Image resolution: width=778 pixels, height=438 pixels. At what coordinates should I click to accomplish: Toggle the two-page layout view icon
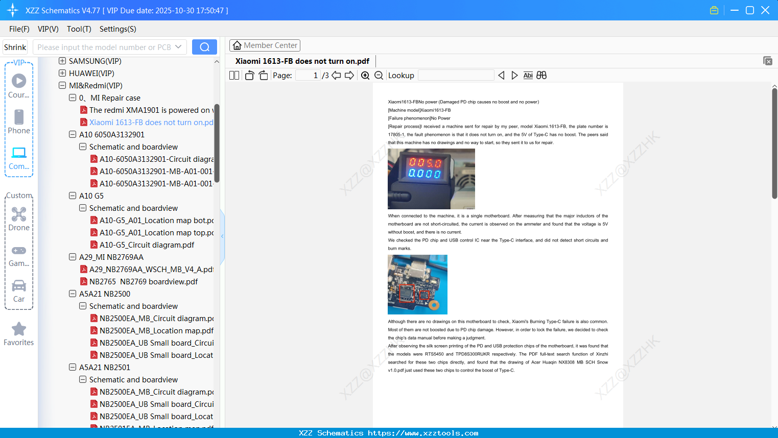point(234,76)
